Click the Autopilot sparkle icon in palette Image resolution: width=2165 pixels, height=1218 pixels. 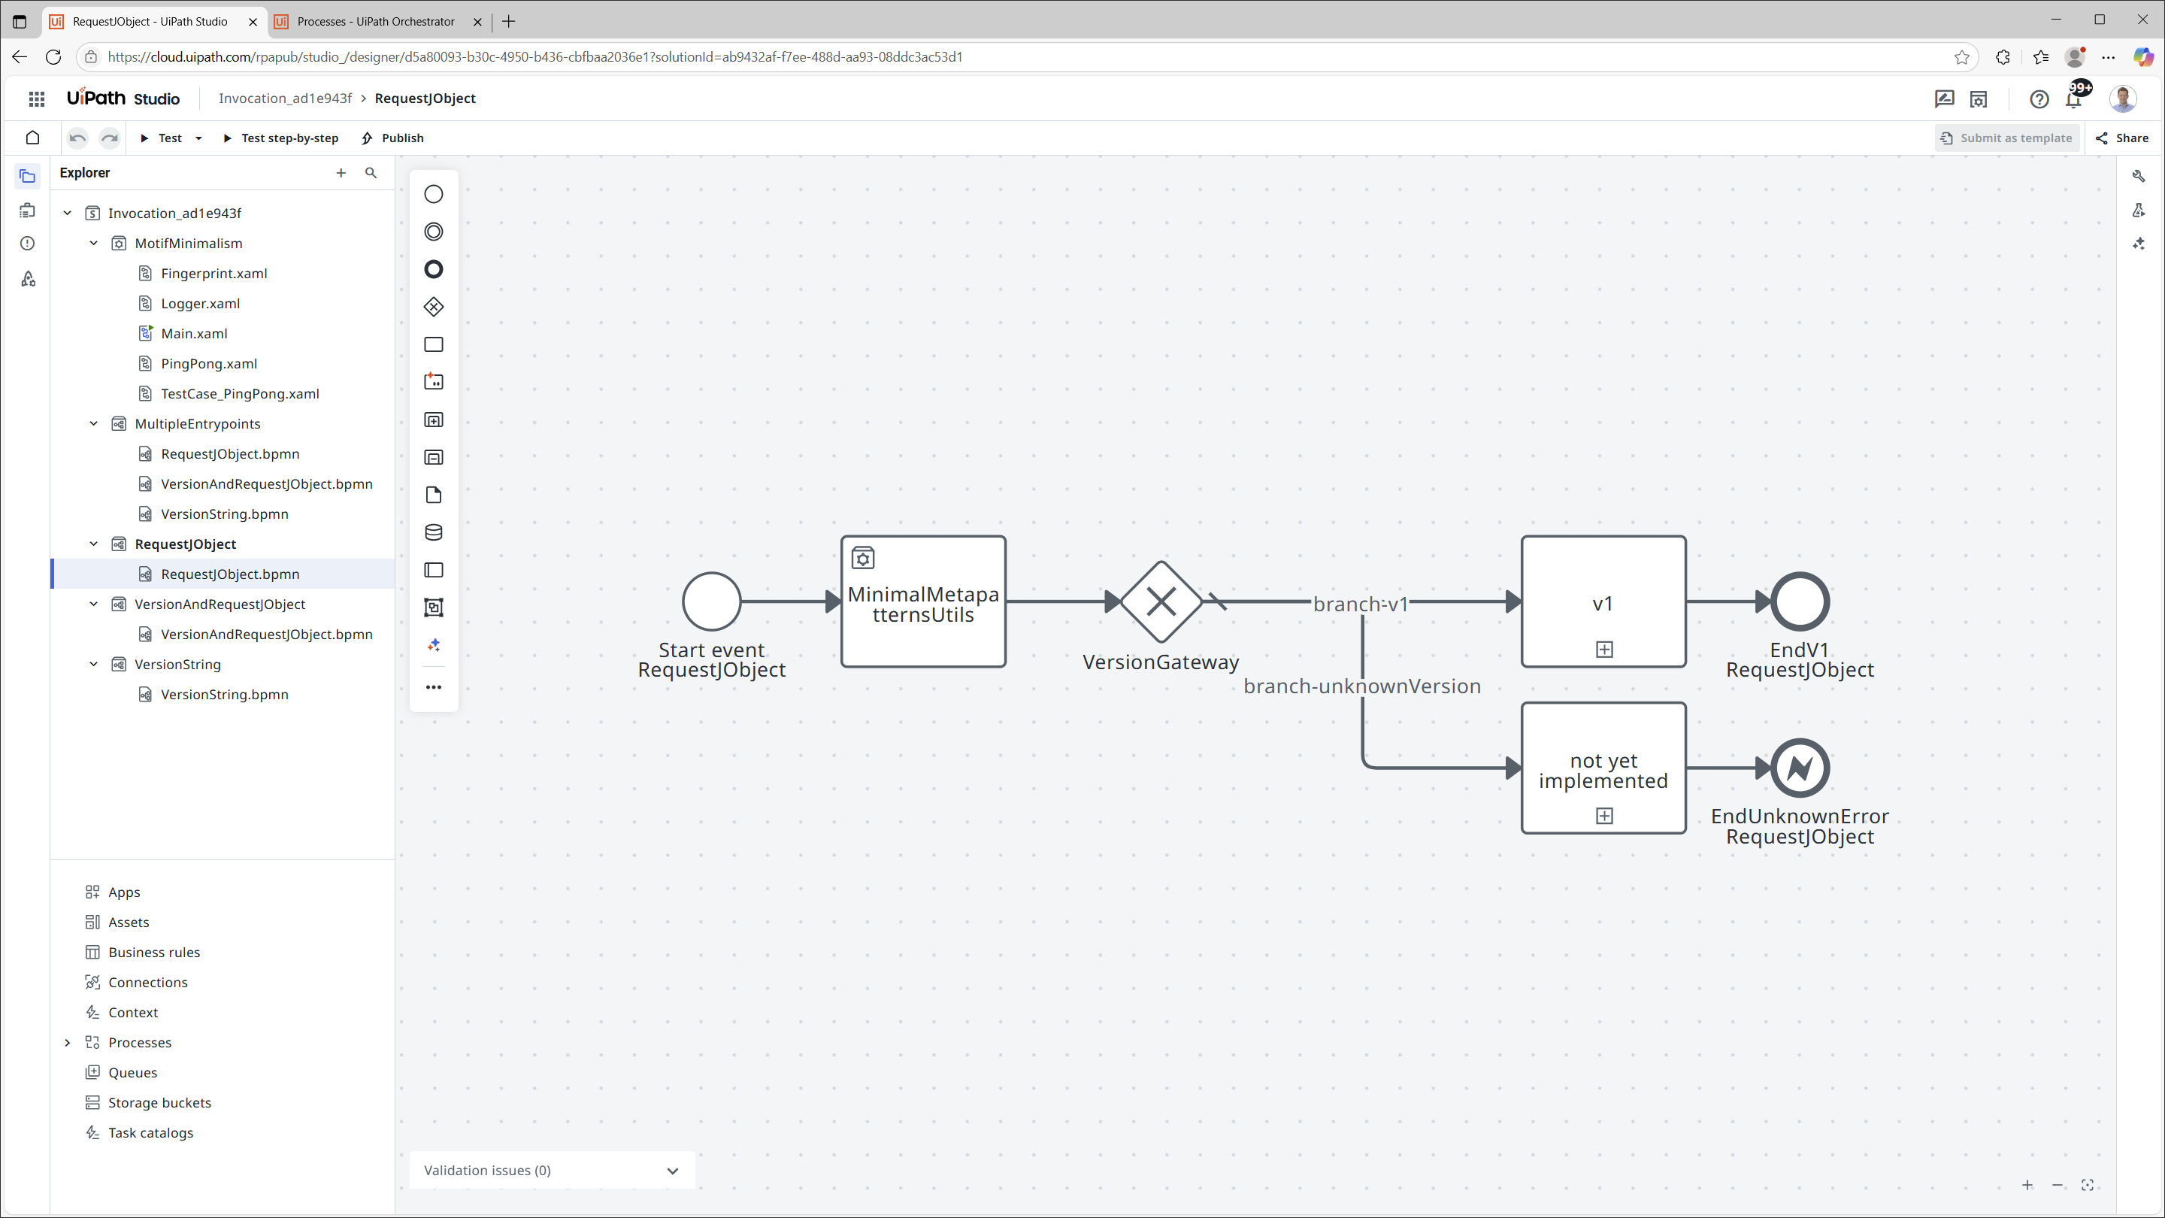(x=433, y=645)
